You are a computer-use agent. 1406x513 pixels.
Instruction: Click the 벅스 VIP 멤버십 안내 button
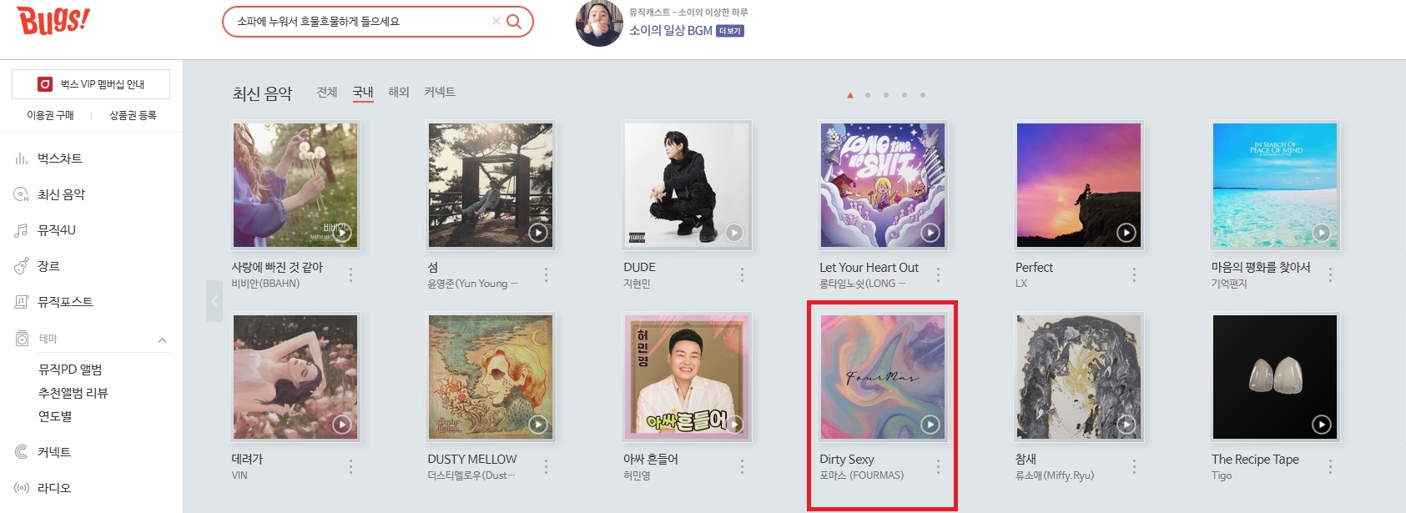(91, 84)
